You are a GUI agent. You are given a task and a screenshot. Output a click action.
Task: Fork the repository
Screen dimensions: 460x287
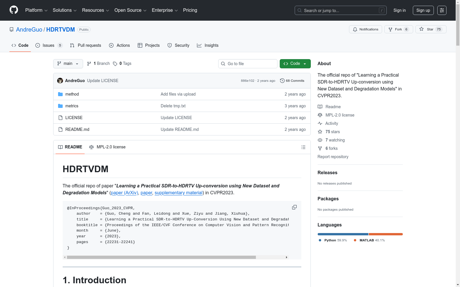click(398, 29)
